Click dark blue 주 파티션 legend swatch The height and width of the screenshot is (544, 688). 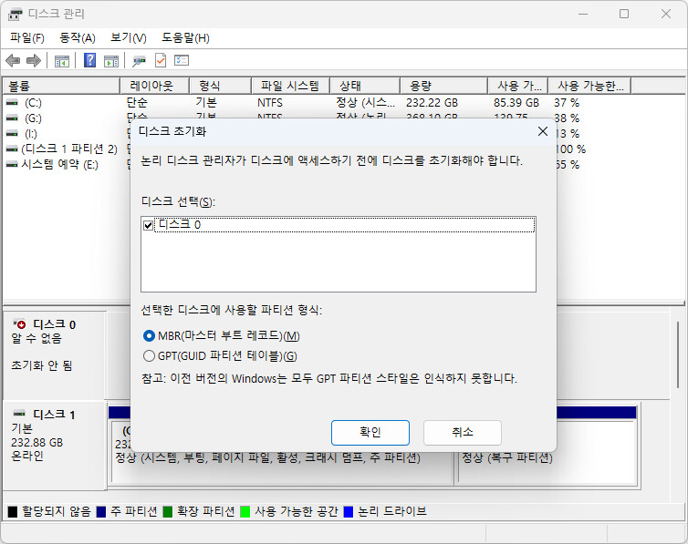pos(101,511)
